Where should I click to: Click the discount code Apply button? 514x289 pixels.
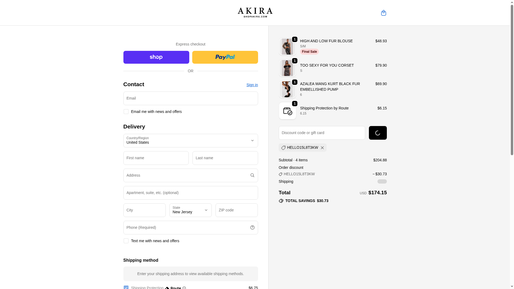pos(377,133)
